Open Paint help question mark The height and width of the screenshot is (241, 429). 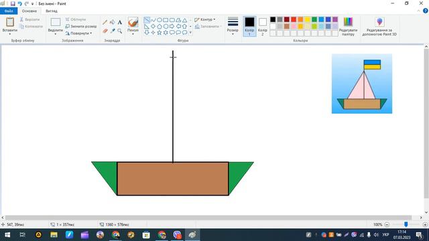click(426, 11)
